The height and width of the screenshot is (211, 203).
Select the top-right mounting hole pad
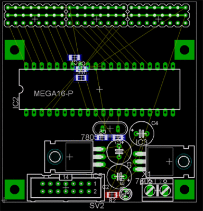coord(184,50)
